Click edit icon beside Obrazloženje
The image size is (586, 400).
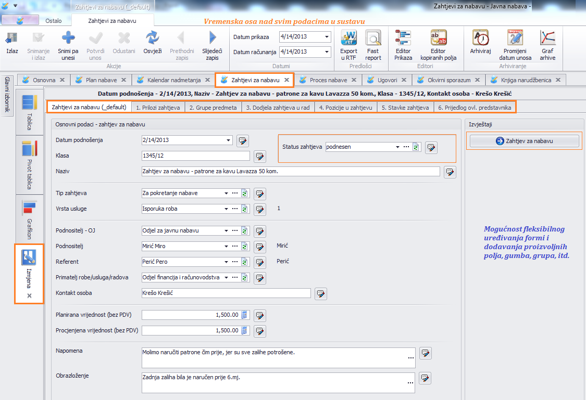point(425,378)
